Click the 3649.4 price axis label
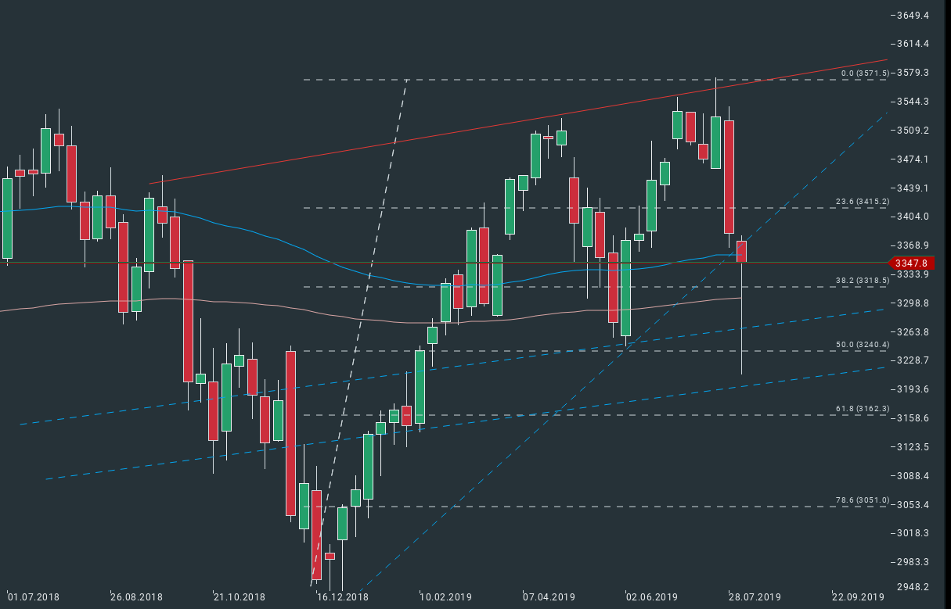The width and height of the screenshot is (951, 609). [913, 16]
